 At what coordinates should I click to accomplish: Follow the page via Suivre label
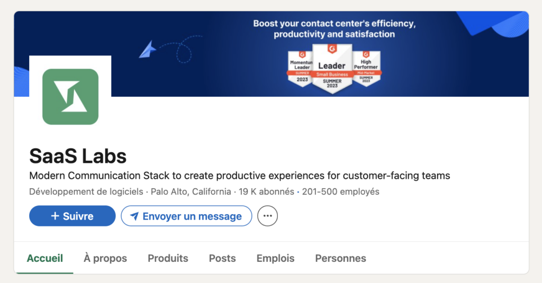pos(78,216)
